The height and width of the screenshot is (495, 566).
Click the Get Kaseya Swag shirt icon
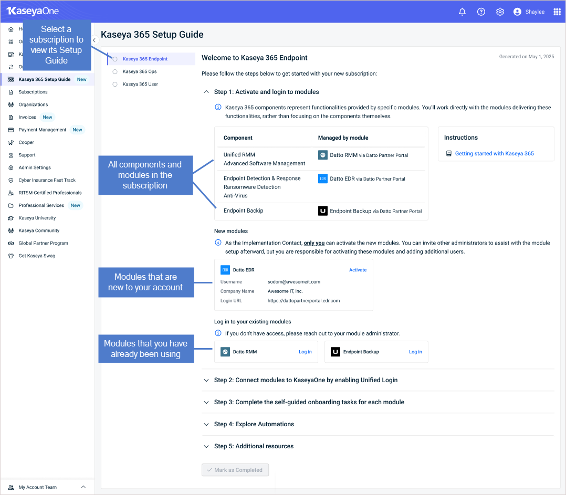(11, 256)
